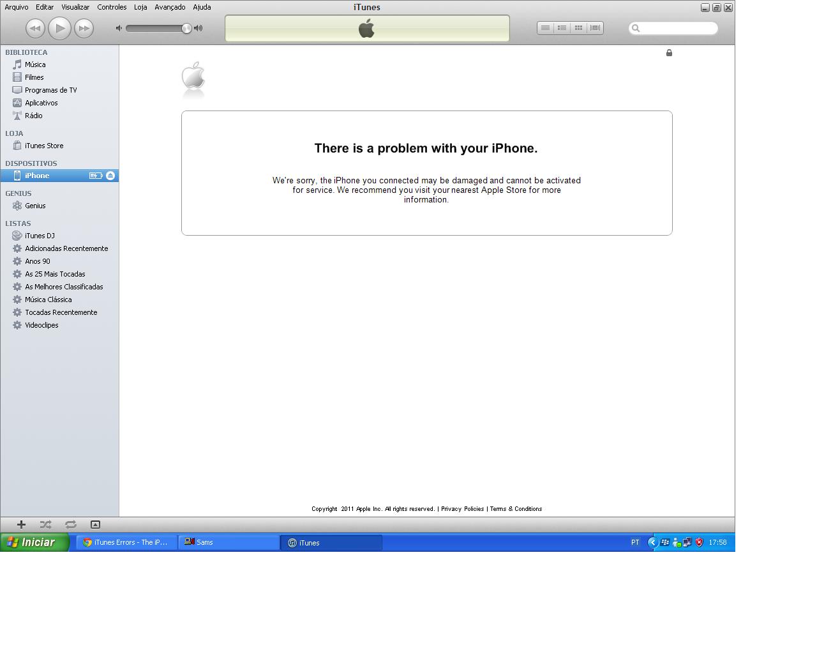The image size is (817, 654).
Task: Open the Visualizar menu
Action: 75,7
